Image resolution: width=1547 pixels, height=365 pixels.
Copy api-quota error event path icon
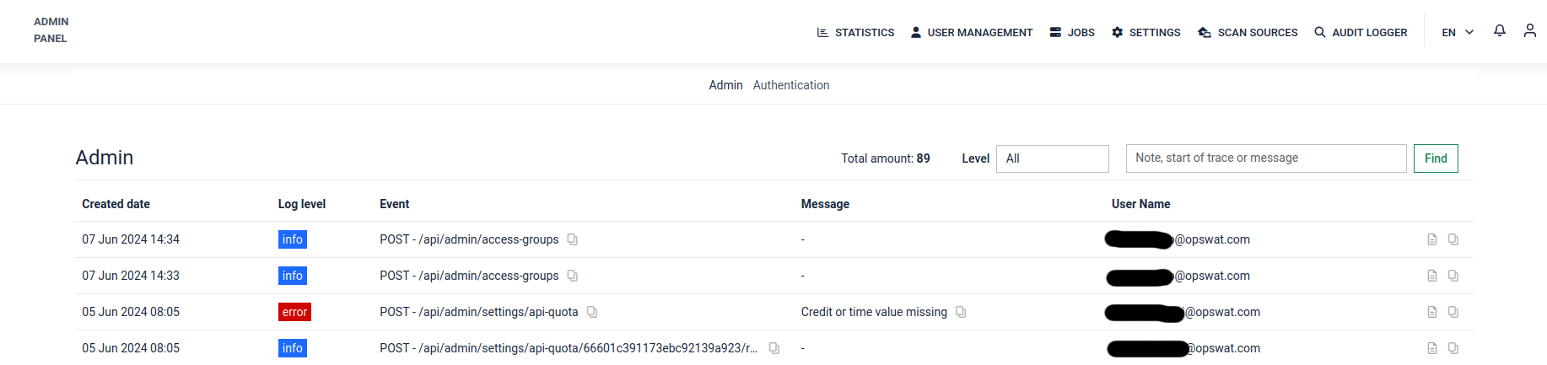(591, 312)
